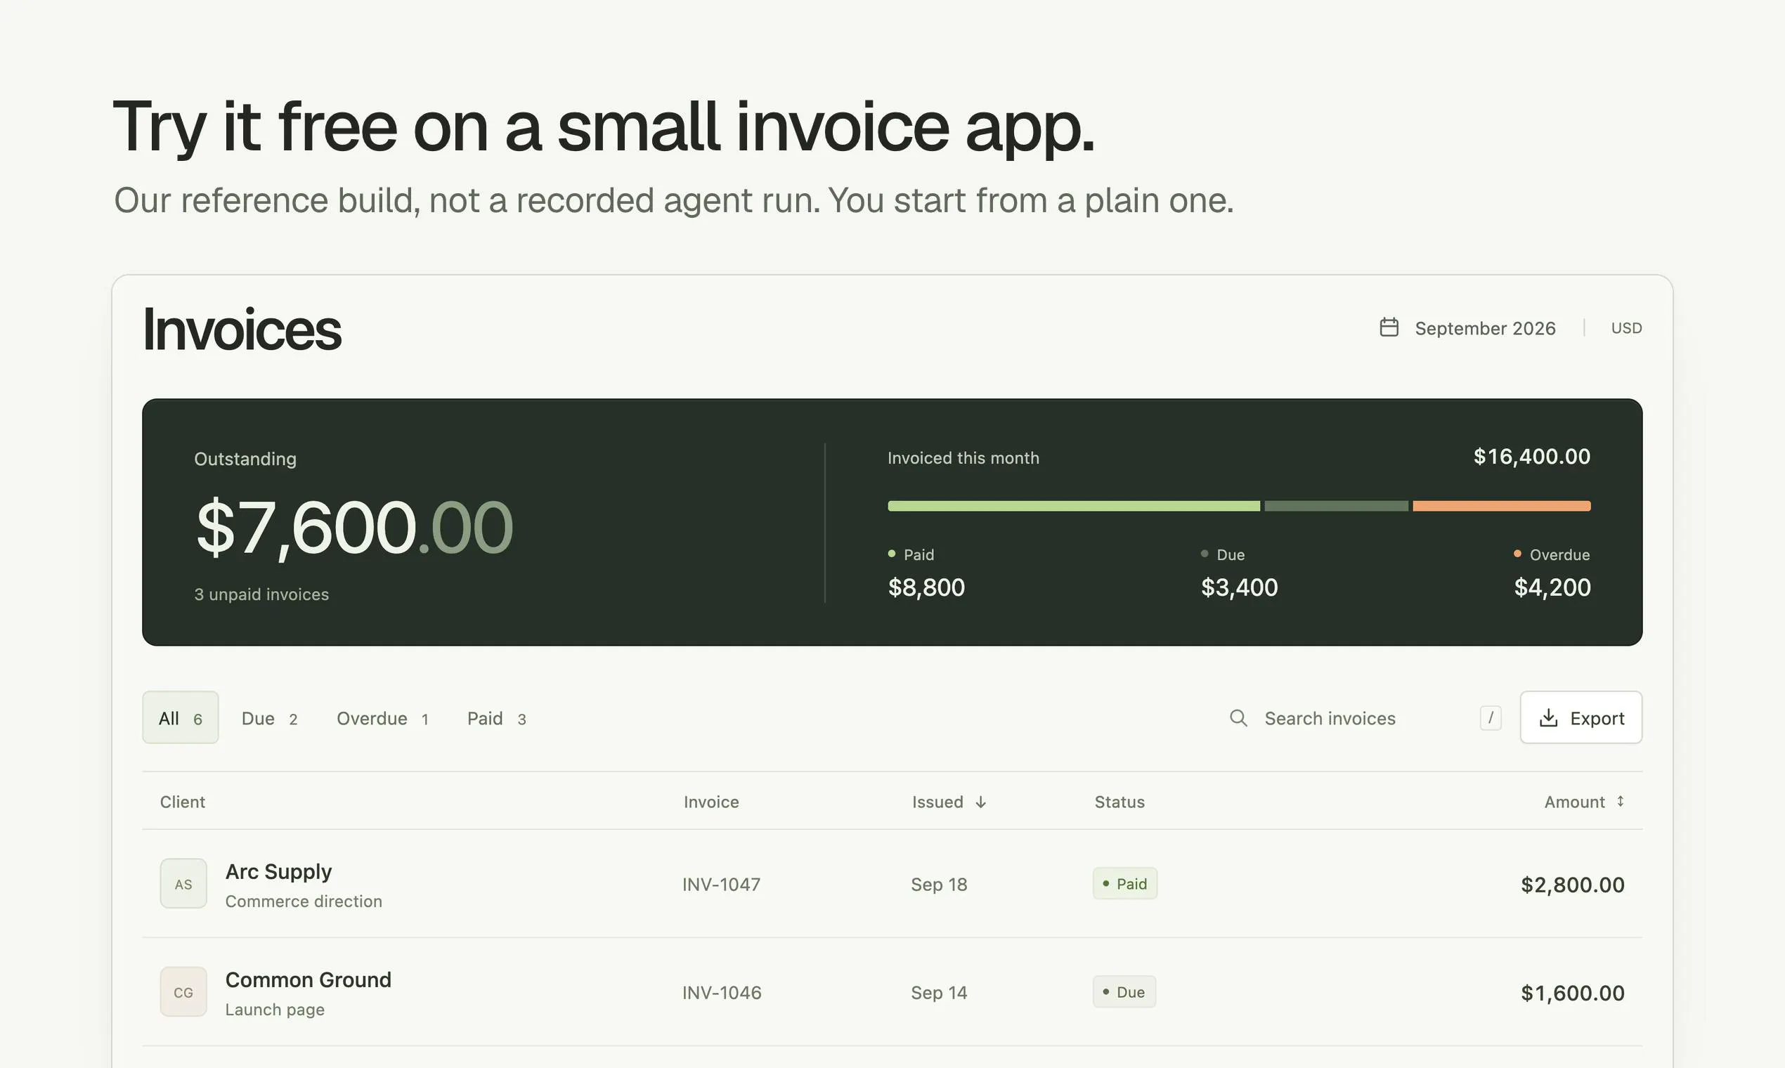Click the magnifier search icon
The height and width of the screenshot is (1068, 1785).
coord(1238,717)
